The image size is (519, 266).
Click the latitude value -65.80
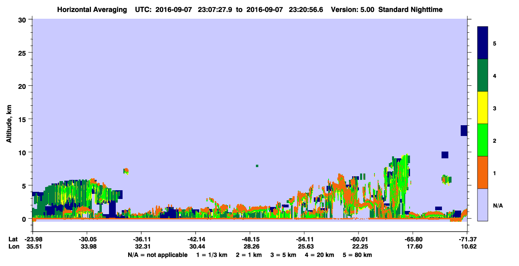[x=413, y=239]
